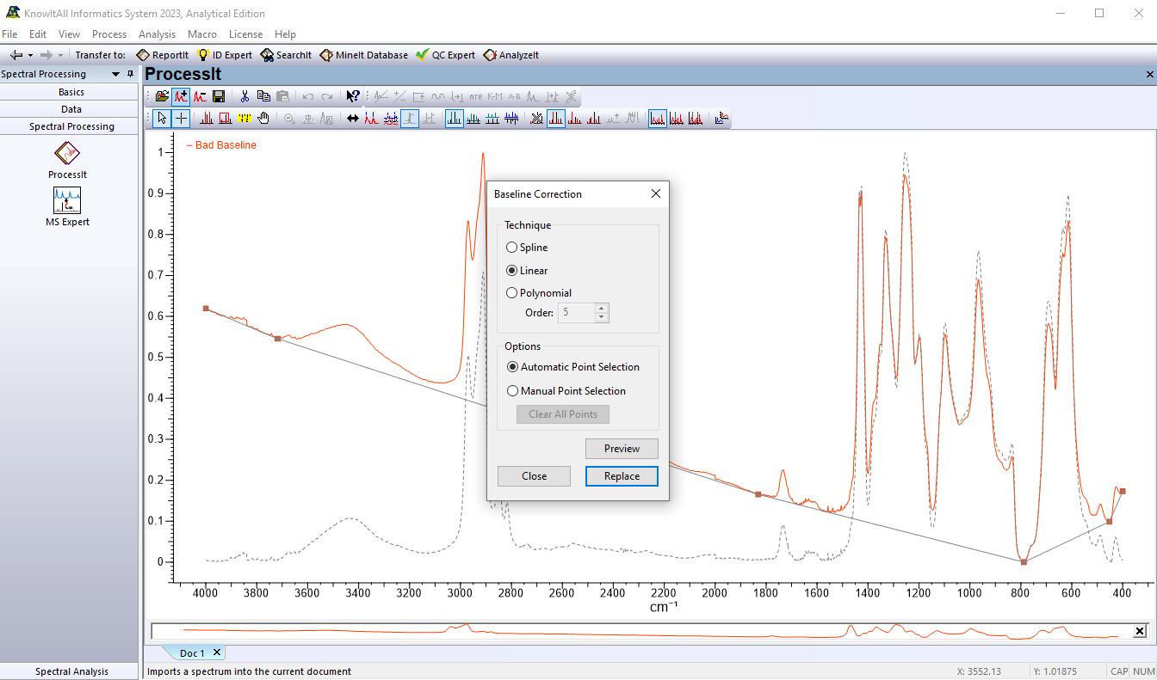Select the Cut scissors icon
This screenshot has height=680, width=1157.
tap(244, 96)
